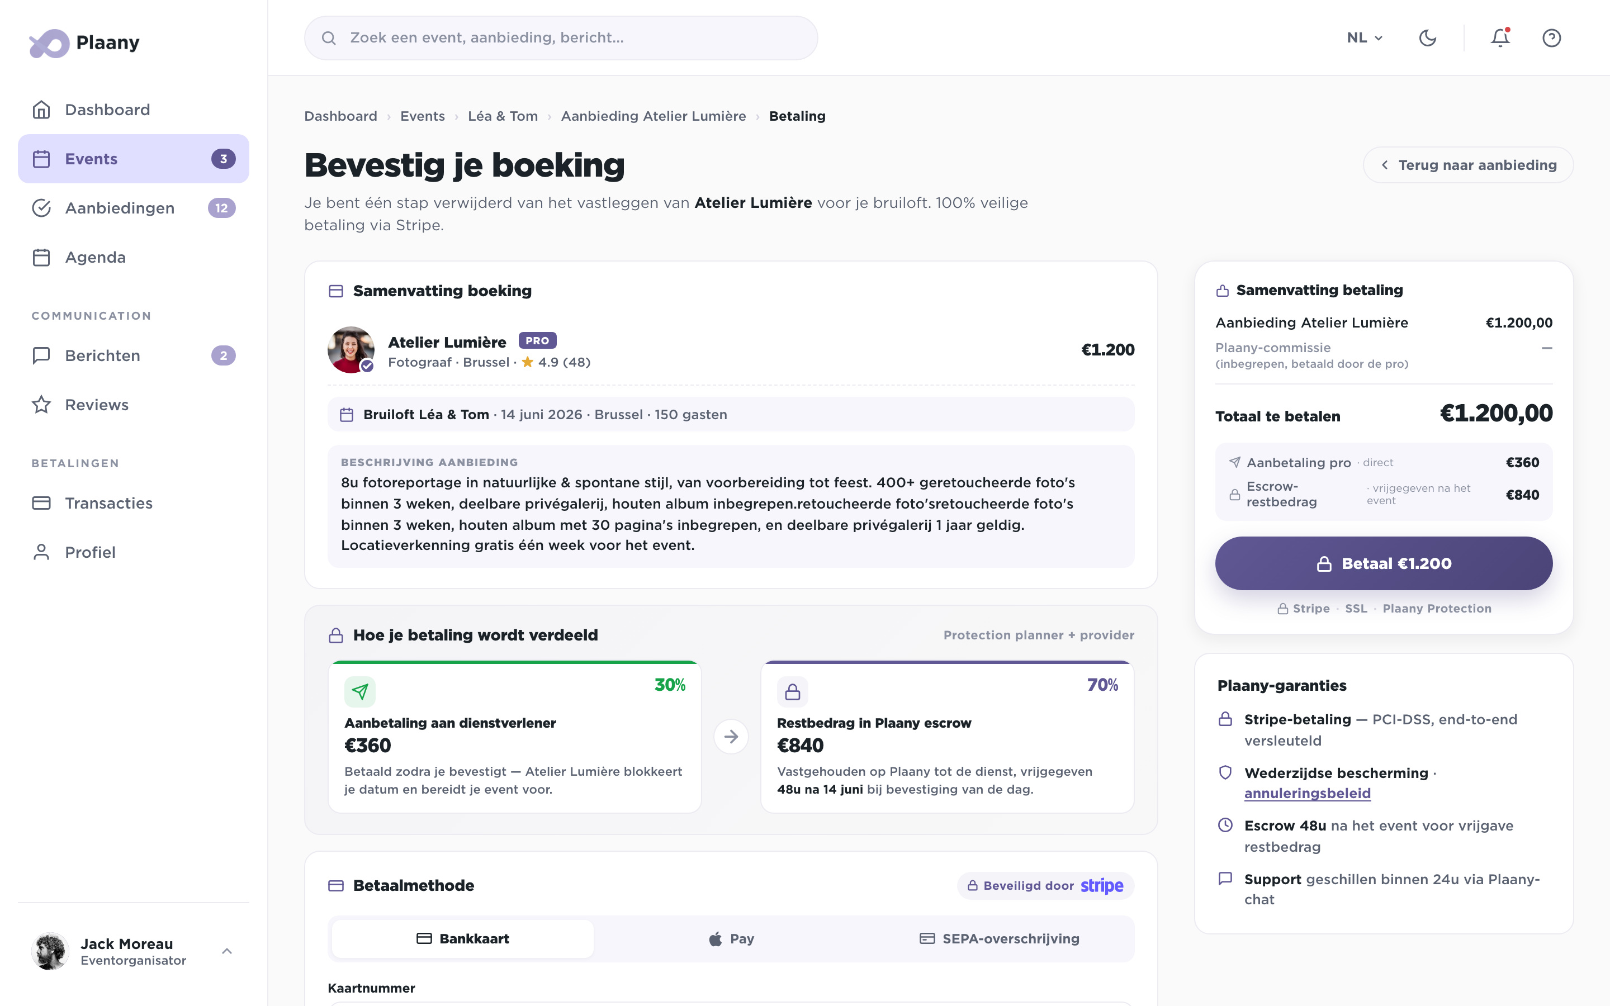This screenshot has height=1006, width=1610.
Task: Open the NL language dropdown
Action: click(1365, 38)
